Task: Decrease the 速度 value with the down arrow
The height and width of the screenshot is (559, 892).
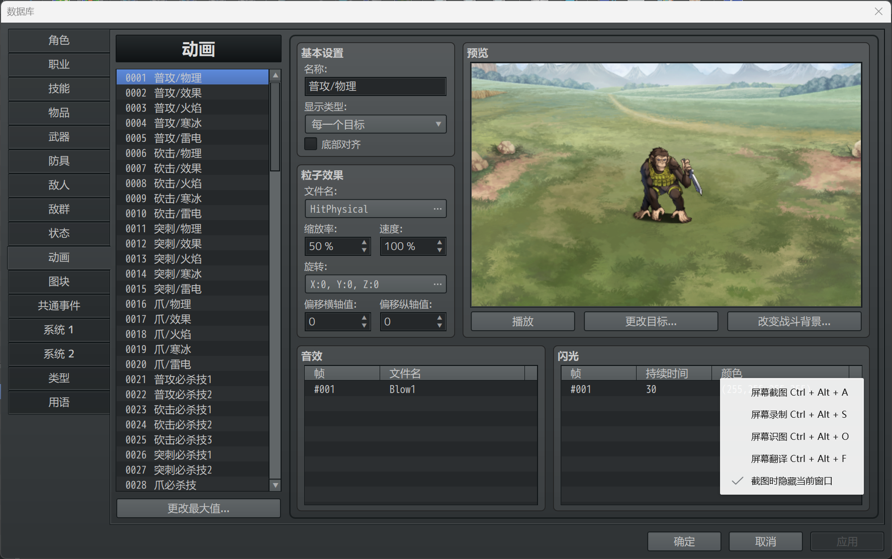Action: pyautogui.click(x=440, y=250)
